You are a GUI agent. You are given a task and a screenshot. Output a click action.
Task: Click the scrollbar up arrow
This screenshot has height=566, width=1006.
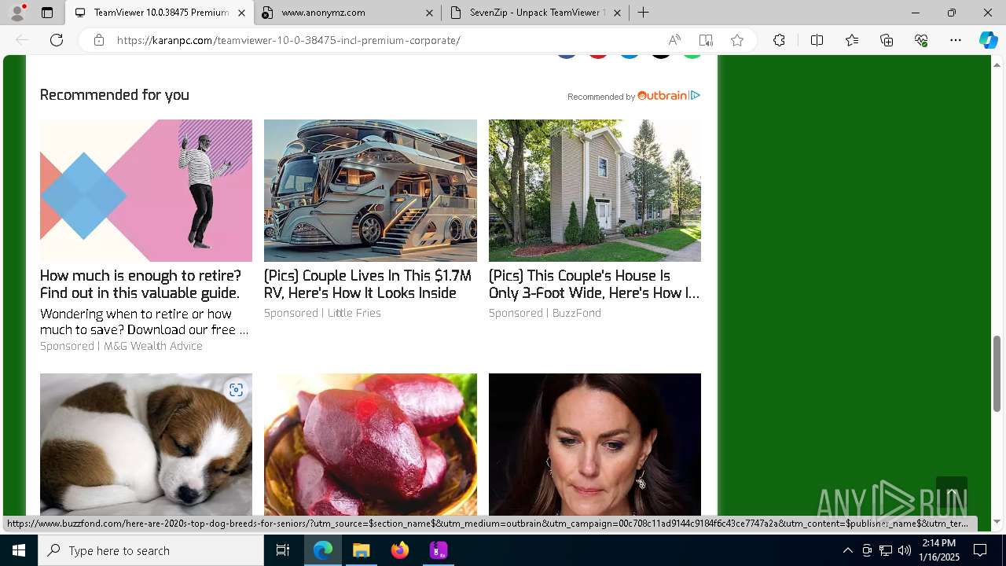[x=997, y=64]
